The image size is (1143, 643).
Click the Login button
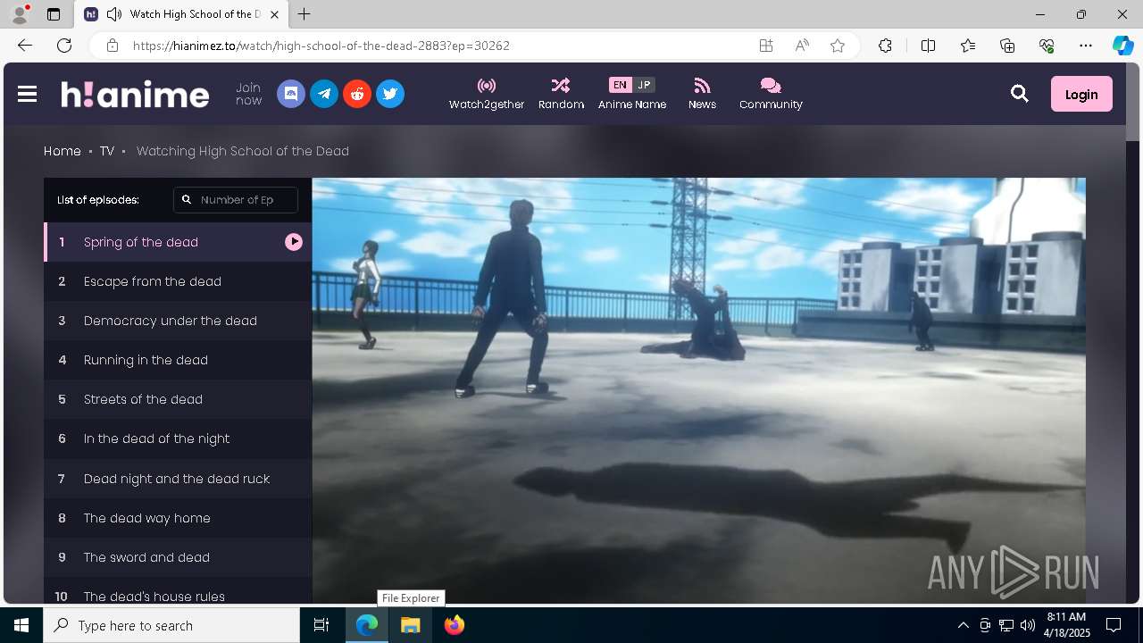(1081, 94)
